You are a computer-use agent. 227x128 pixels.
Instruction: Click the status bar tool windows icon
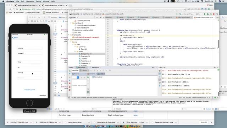(x=70, y=97)
